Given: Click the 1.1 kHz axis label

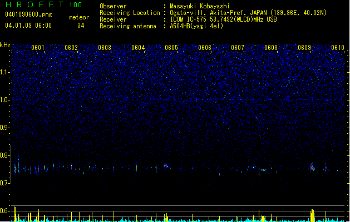Looking at the screenshot, I should coord(5,72).
